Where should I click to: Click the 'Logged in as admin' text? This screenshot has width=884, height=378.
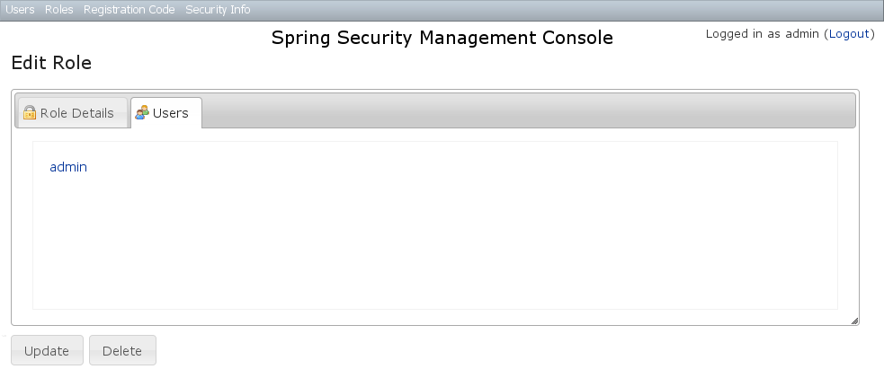click(x=762, y=34)
